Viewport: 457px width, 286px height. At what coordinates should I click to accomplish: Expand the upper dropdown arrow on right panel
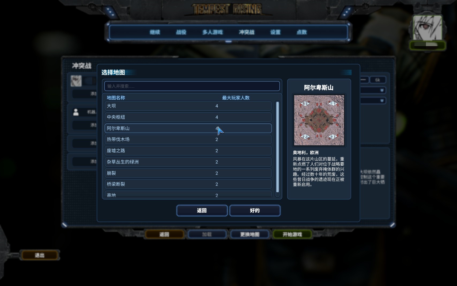point(382,90)
